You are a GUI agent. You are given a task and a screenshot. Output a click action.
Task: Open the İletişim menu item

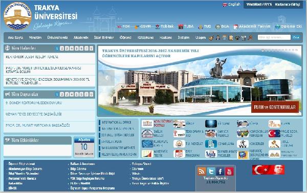184,37
